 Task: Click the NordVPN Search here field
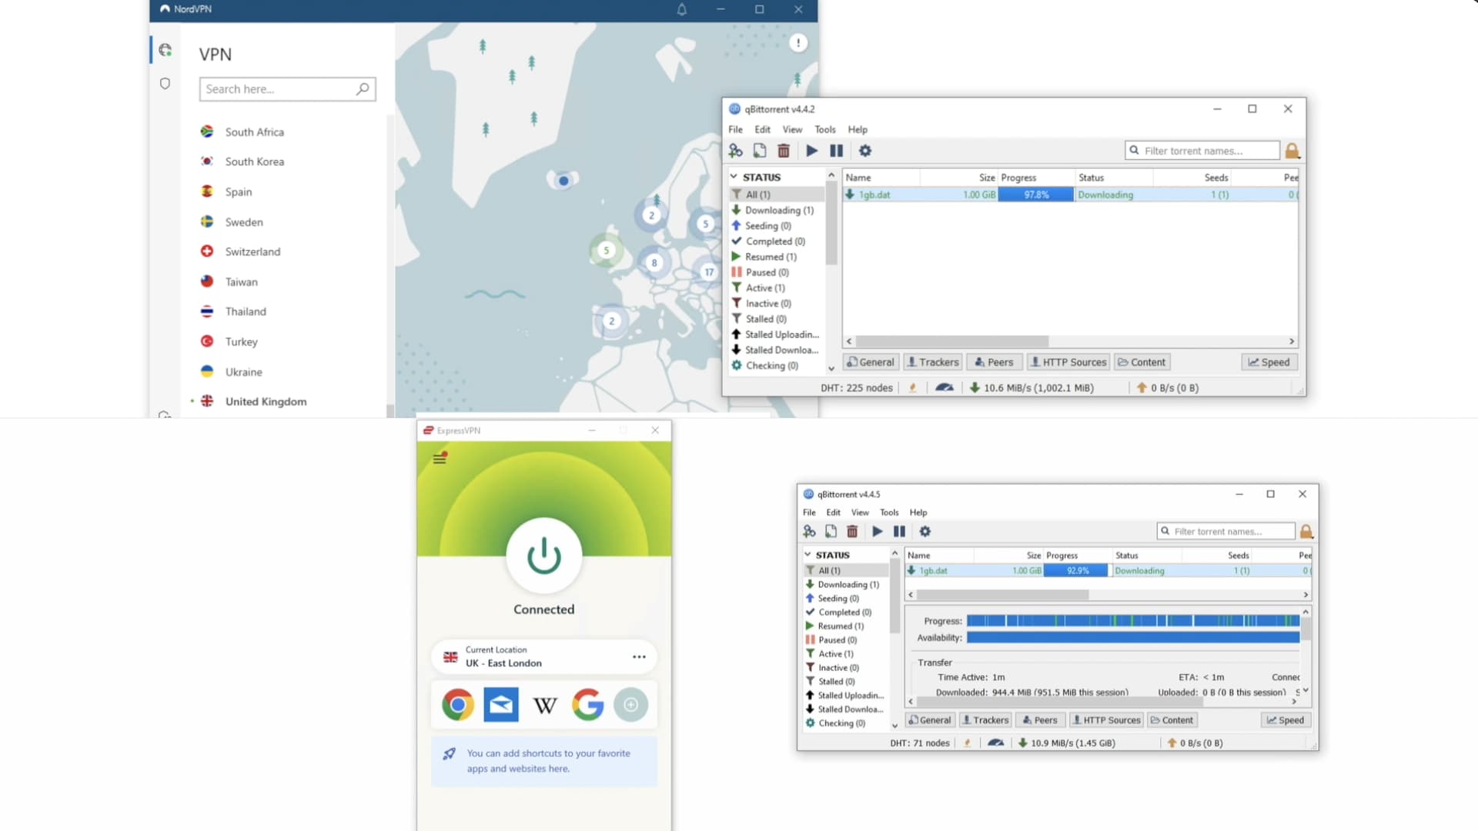287,88
